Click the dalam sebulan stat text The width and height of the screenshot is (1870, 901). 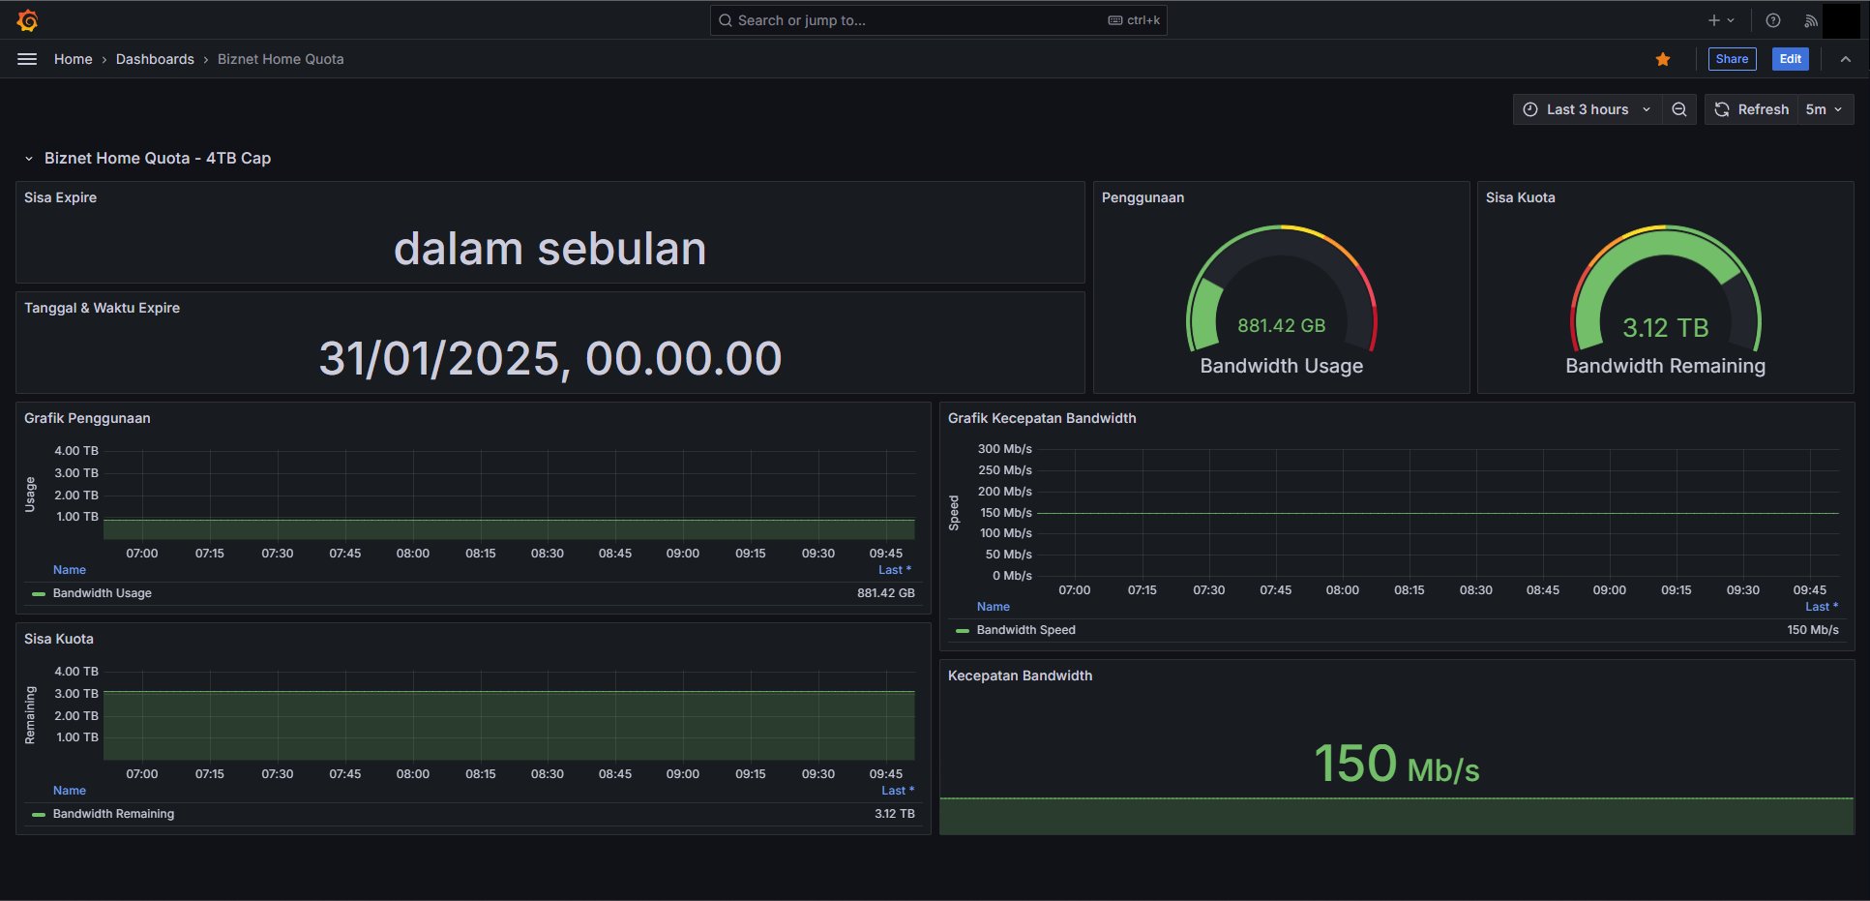(x=550, y=249)
